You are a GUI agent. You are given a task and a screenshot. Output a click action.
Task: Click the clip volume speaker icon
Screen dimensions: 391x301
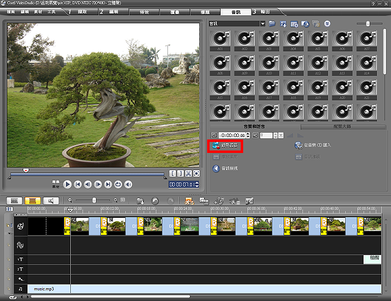pos(255,135)
